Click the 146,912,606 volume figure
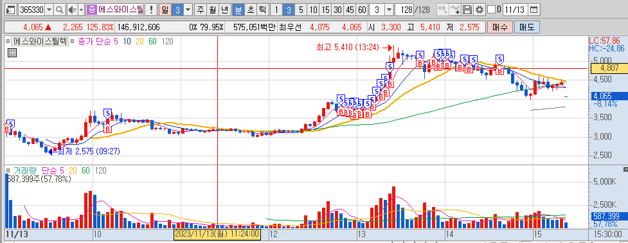 (x=139, y=28)
